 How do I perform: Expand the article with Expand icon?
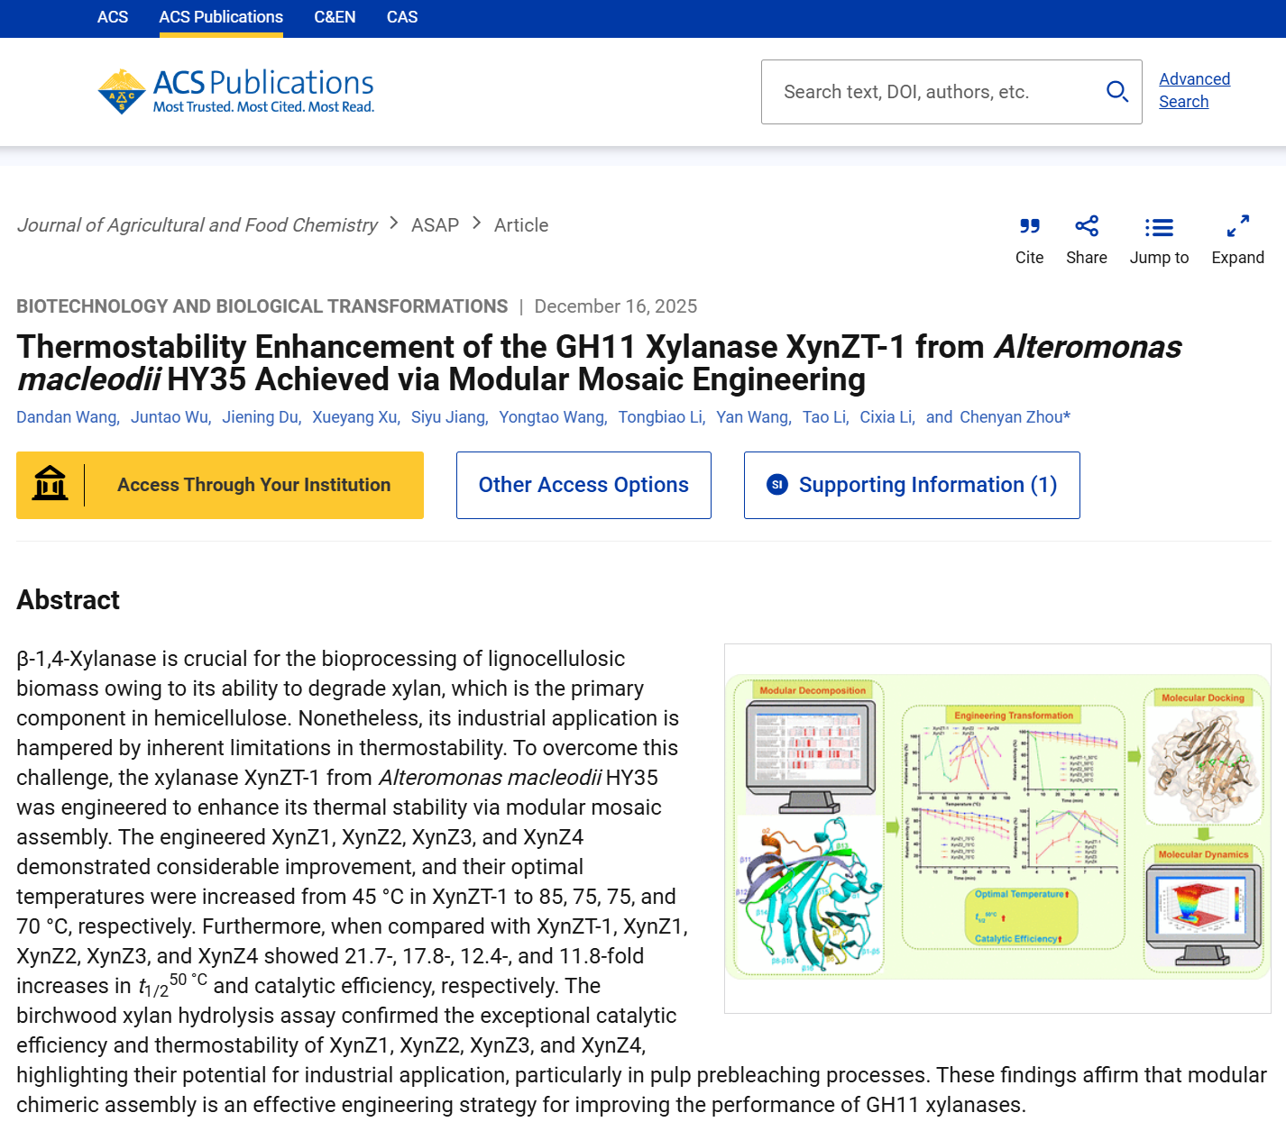coord(1237,226)
